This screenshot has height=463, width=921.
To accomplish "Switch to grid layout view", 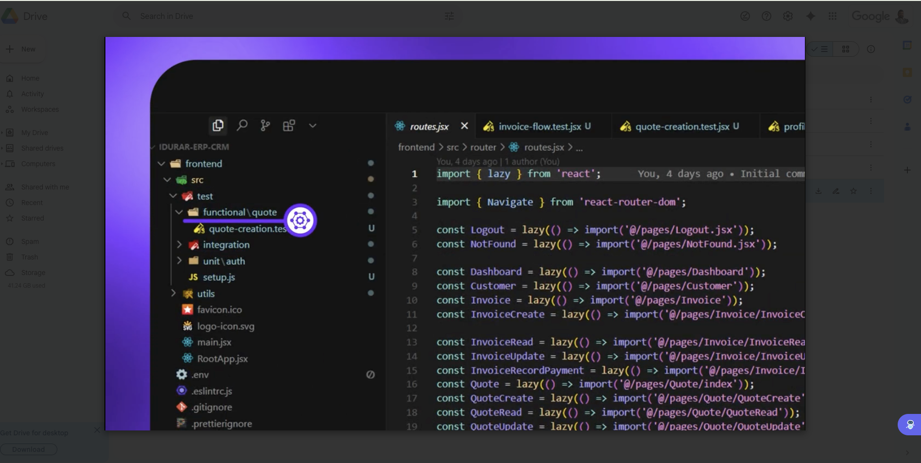I will (x=845, y=49).
